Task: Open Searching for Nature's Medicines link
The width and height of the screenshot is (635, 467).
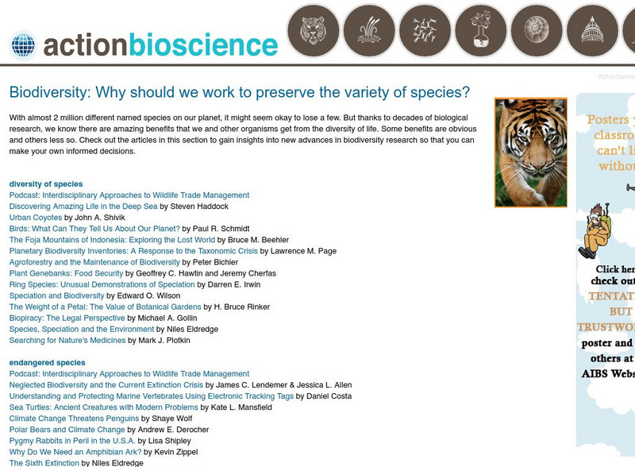Action: tap(67, 340)
